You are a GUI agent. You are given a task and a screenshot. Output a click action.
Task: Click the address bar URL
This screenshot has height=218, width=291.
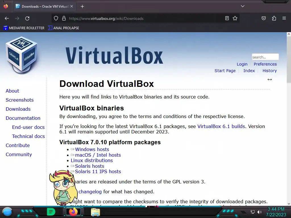coord(106,18)
